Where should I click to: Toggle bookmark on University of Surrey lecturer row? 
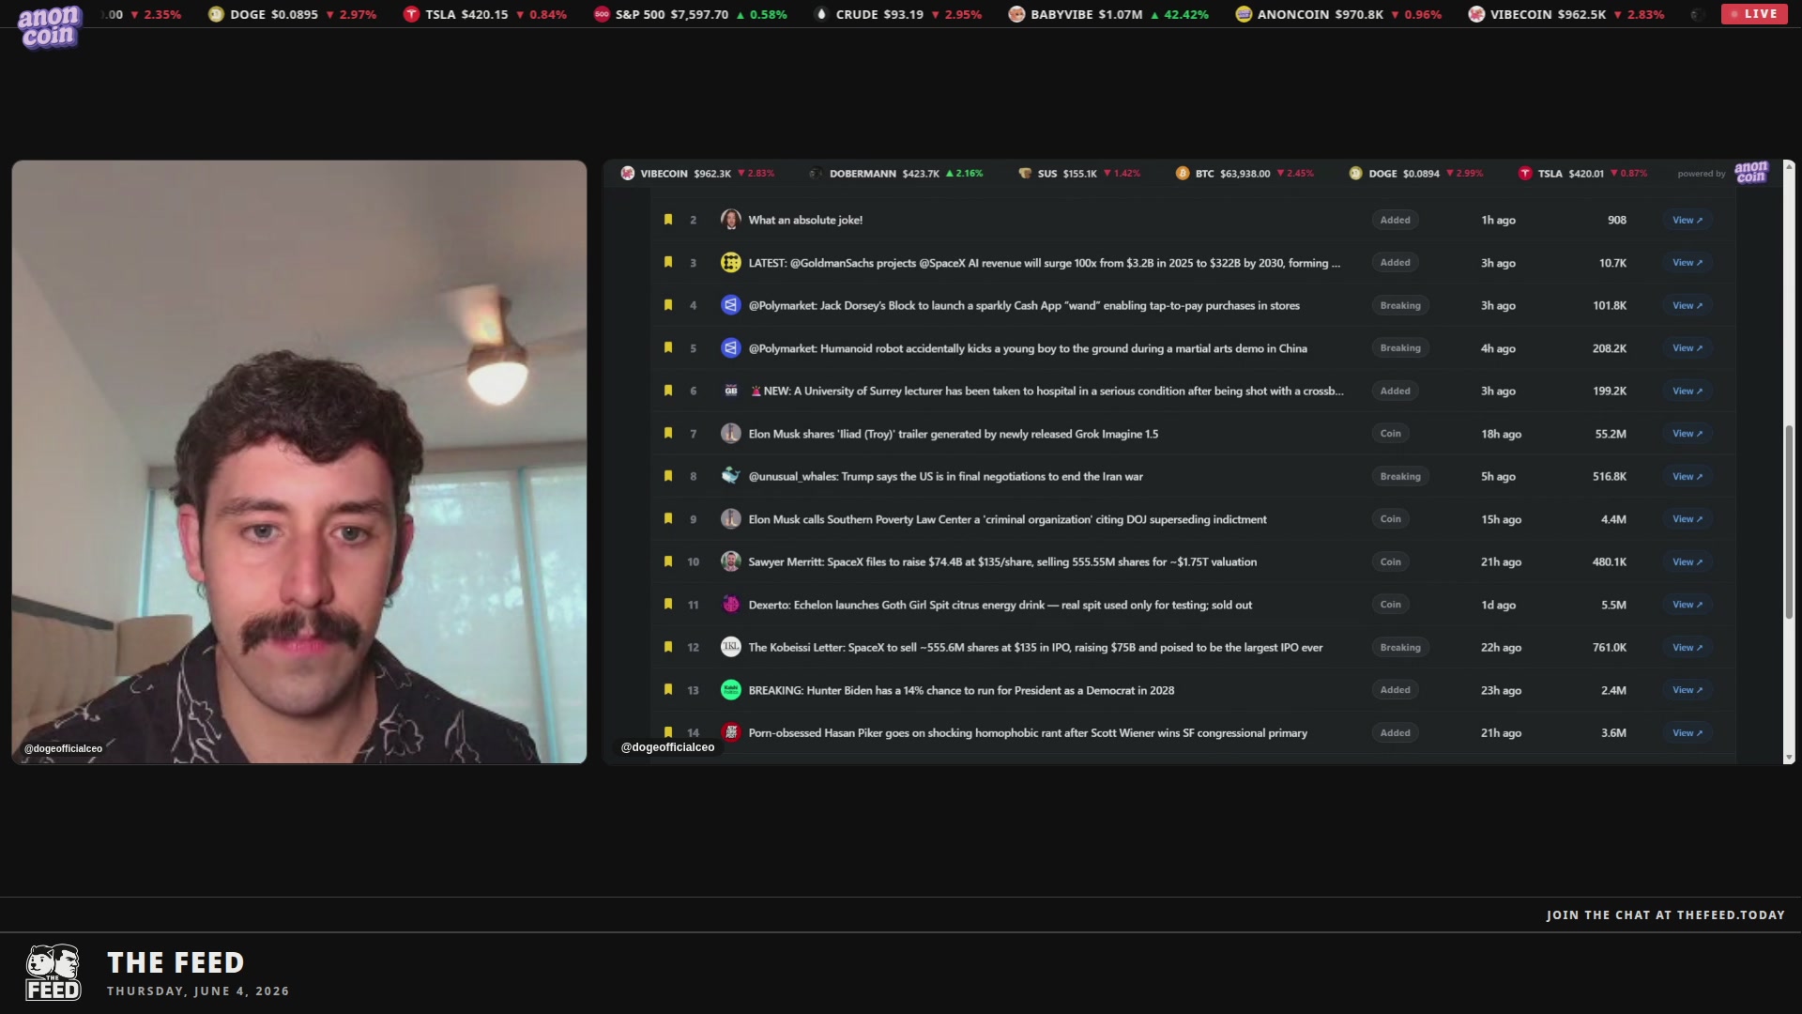[x=668, y=391]
